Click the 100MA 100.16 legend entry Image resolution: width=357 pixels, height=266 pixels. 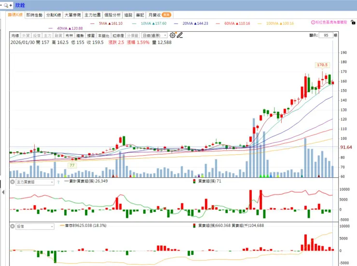coord(276,24)
